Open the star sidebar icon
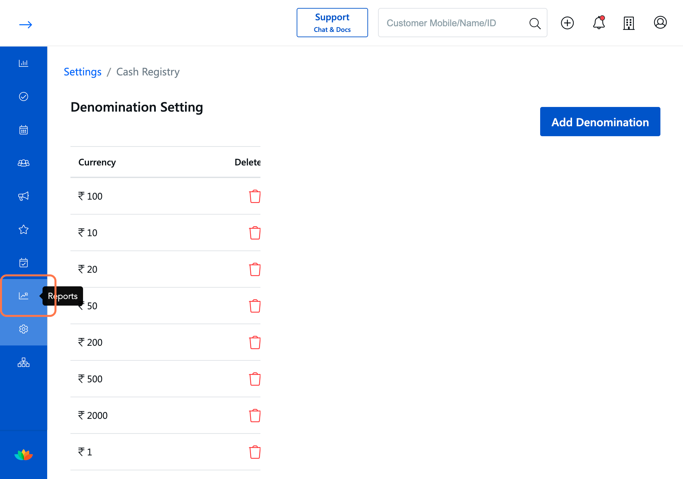Image resolution: width=683 pixels, height=479 pixels. (x=24, y=229)
